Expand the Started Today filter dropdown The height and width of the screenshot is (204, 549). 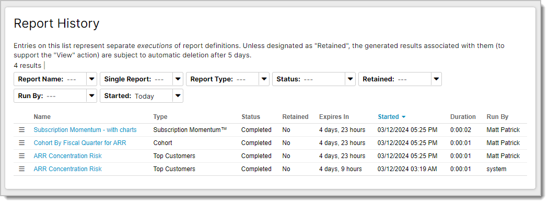tap(178, 95)
